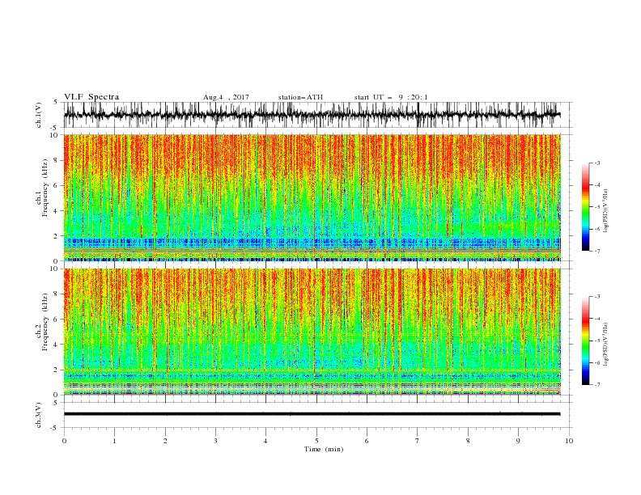This screenshot has width=641, height=495.
Task: Click the "ch.1(V)" waveform axis label
Action: pyautogui.click(x=39, y=115)
